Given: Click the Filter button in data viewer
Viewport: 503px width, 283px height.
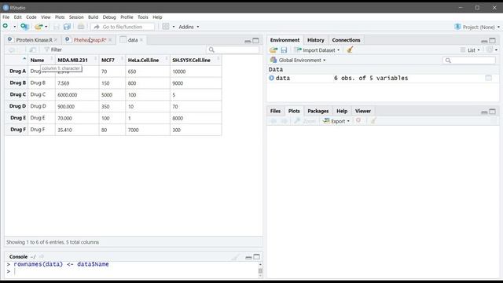Looking at the screenshot, I should coord(53,50).
